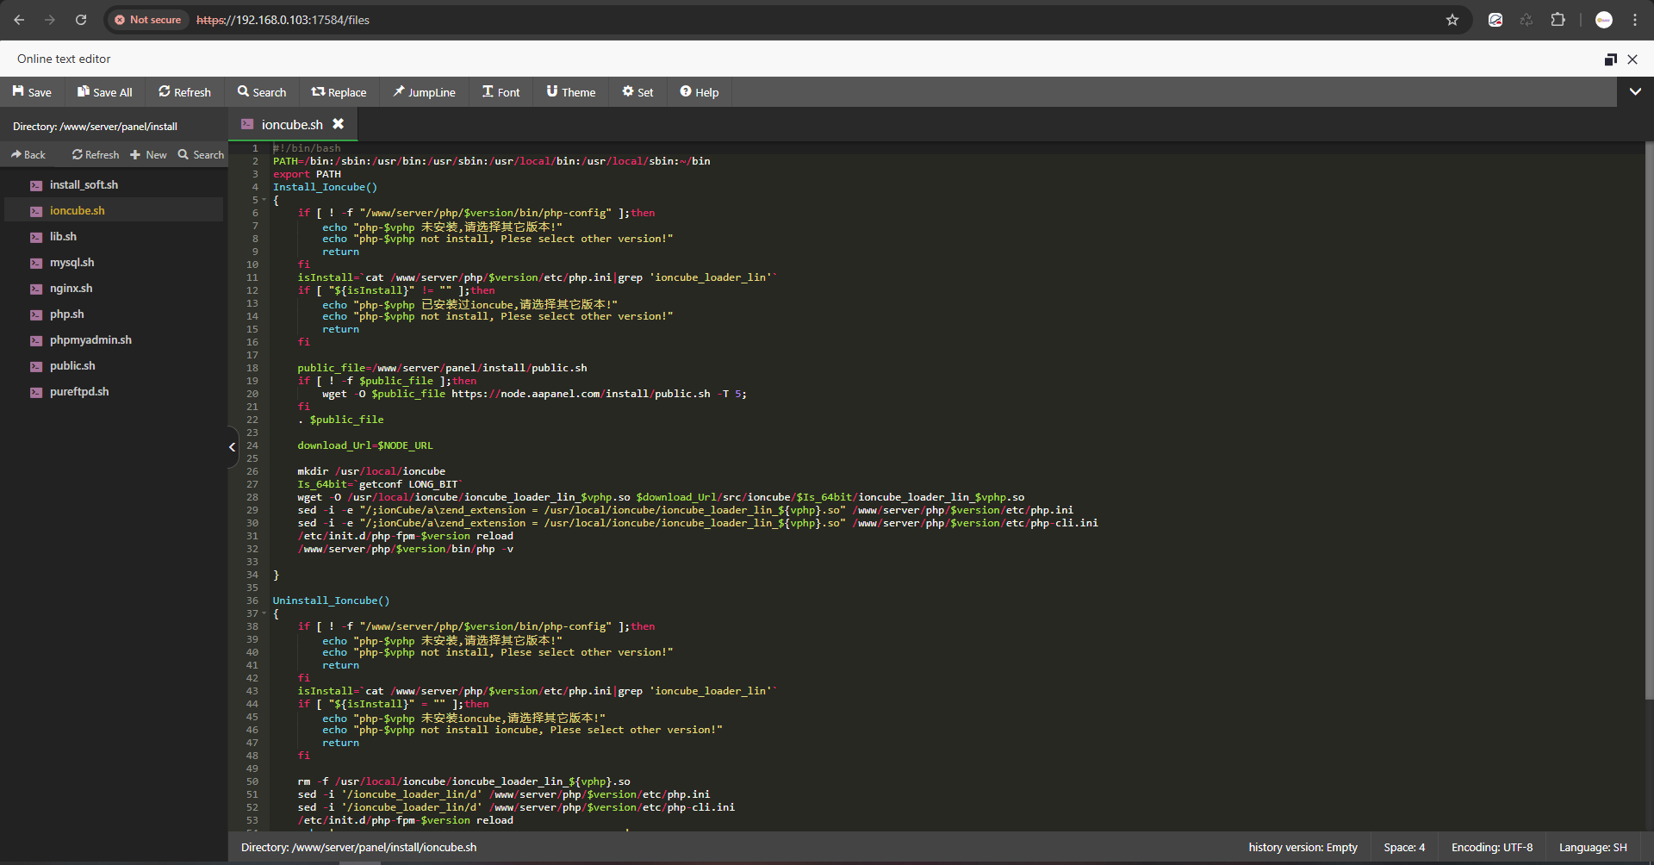Fold the code block at line 37
This screenshot has height=865, width=1654.
point(264,613)
